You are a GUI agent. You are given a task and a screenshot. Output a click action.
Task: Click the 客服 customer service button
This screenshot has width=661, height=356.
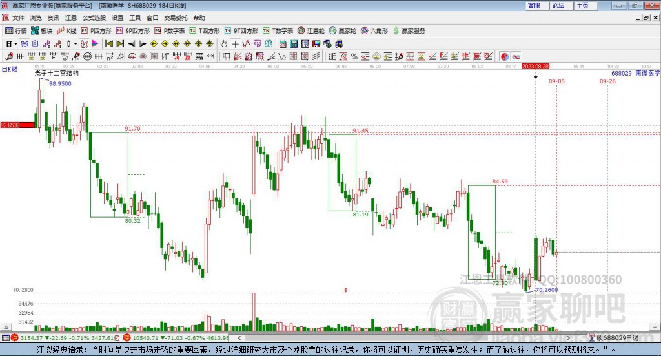[537, 5]
